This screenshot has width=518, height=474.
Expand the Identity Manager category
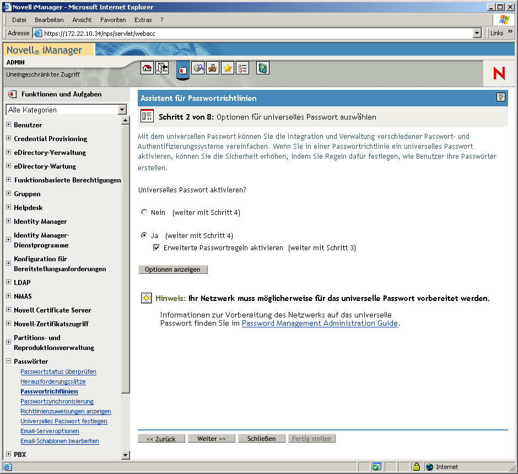(x=9, y=221)
